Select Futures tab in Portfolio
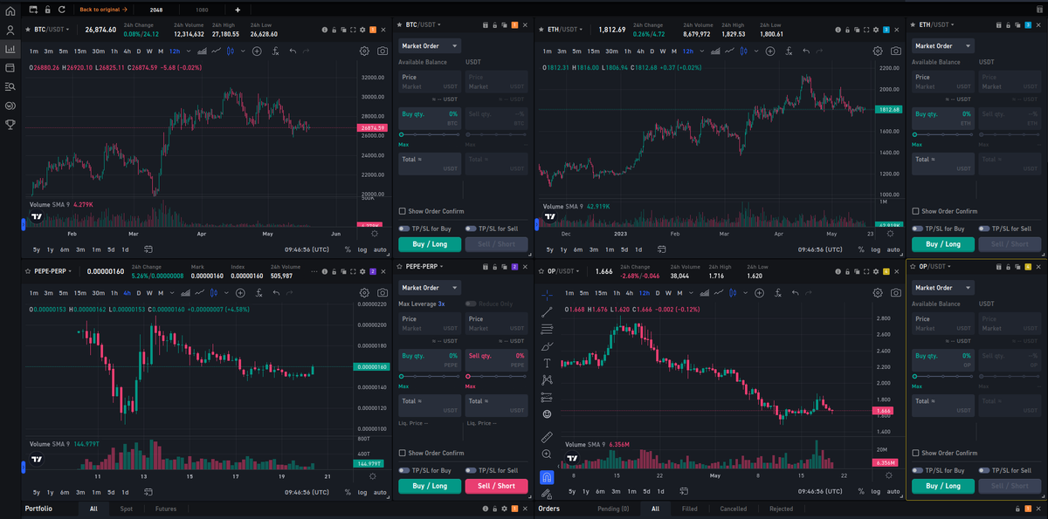This screenshot has height=519, width=1048. tap(166, 509)
